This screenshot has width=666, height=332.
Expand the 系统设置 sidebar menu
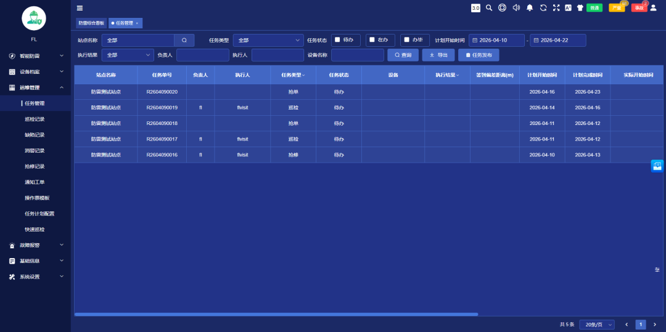tap(35, 277)
